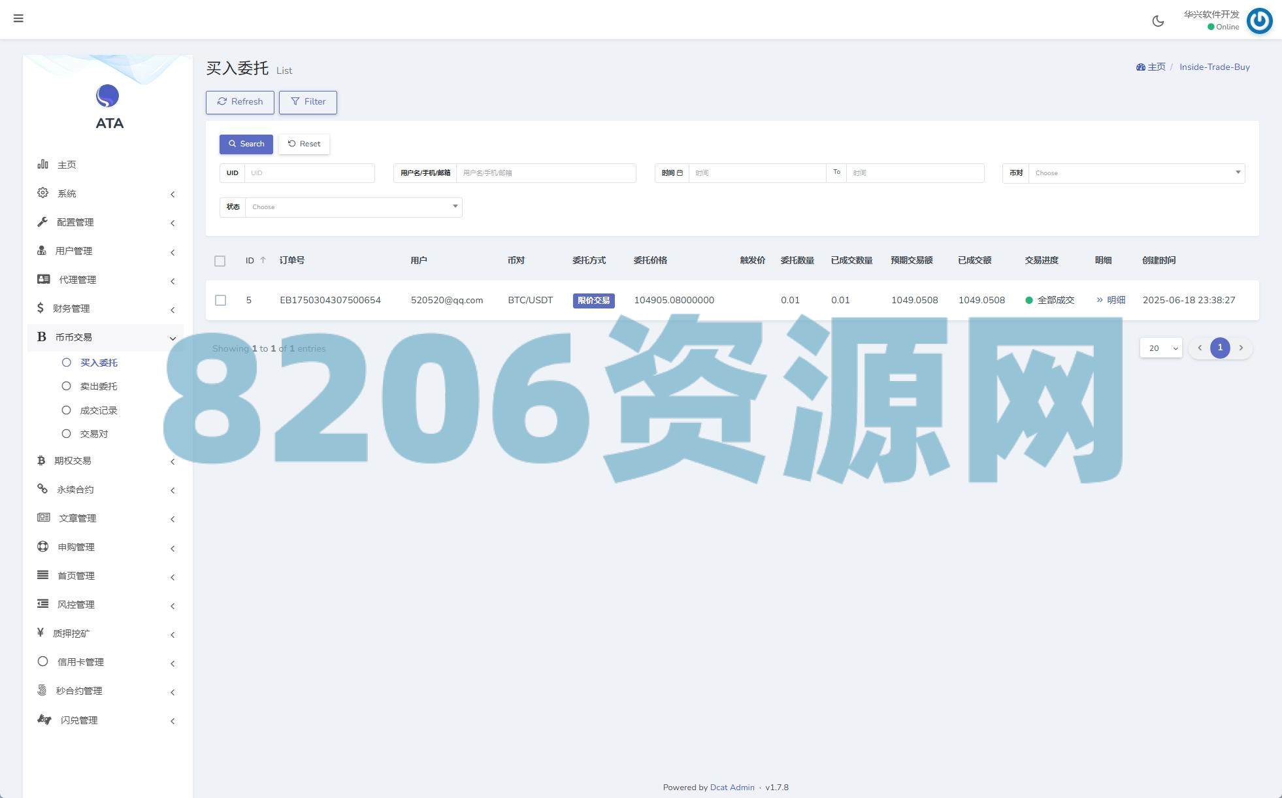Open the 币对 Choose dropdown
Image resolution: width=1282 pixels, height=798 pixels.
tap(1136, 173)
